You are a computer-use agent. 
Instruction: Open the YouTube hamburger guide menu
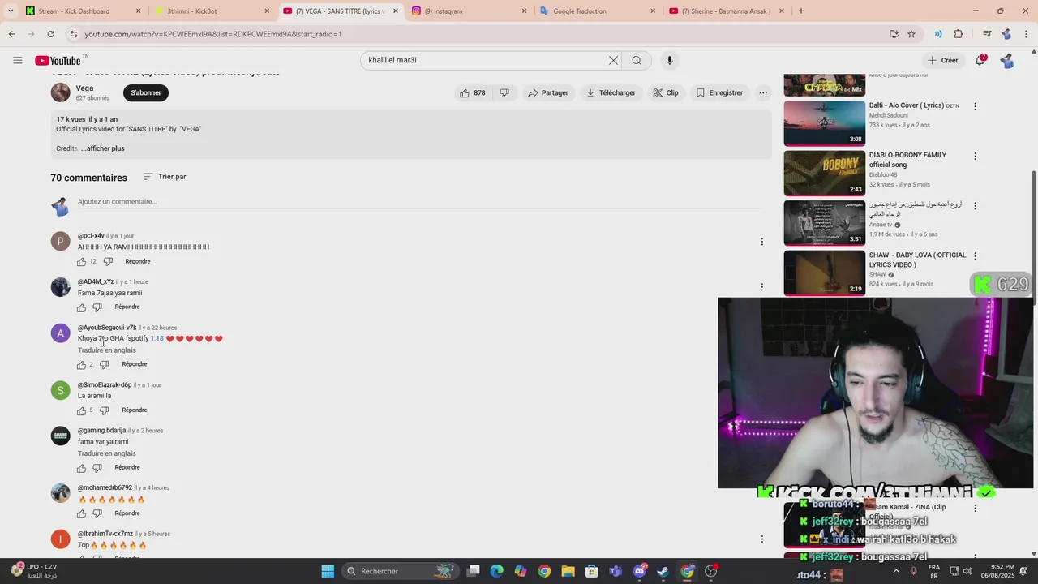(x=17, y=60)
